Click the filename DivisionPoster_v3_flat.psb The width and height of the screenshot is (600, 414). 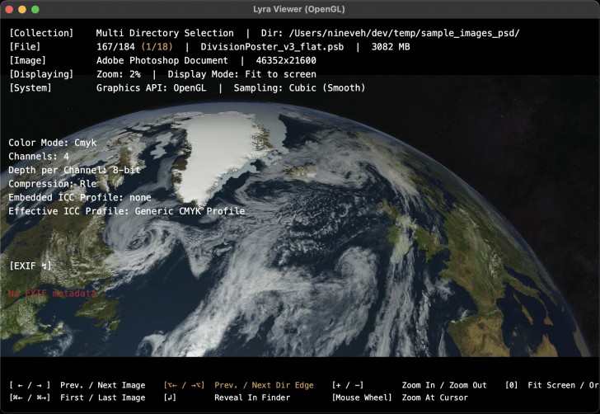click(x=272, y=47)
